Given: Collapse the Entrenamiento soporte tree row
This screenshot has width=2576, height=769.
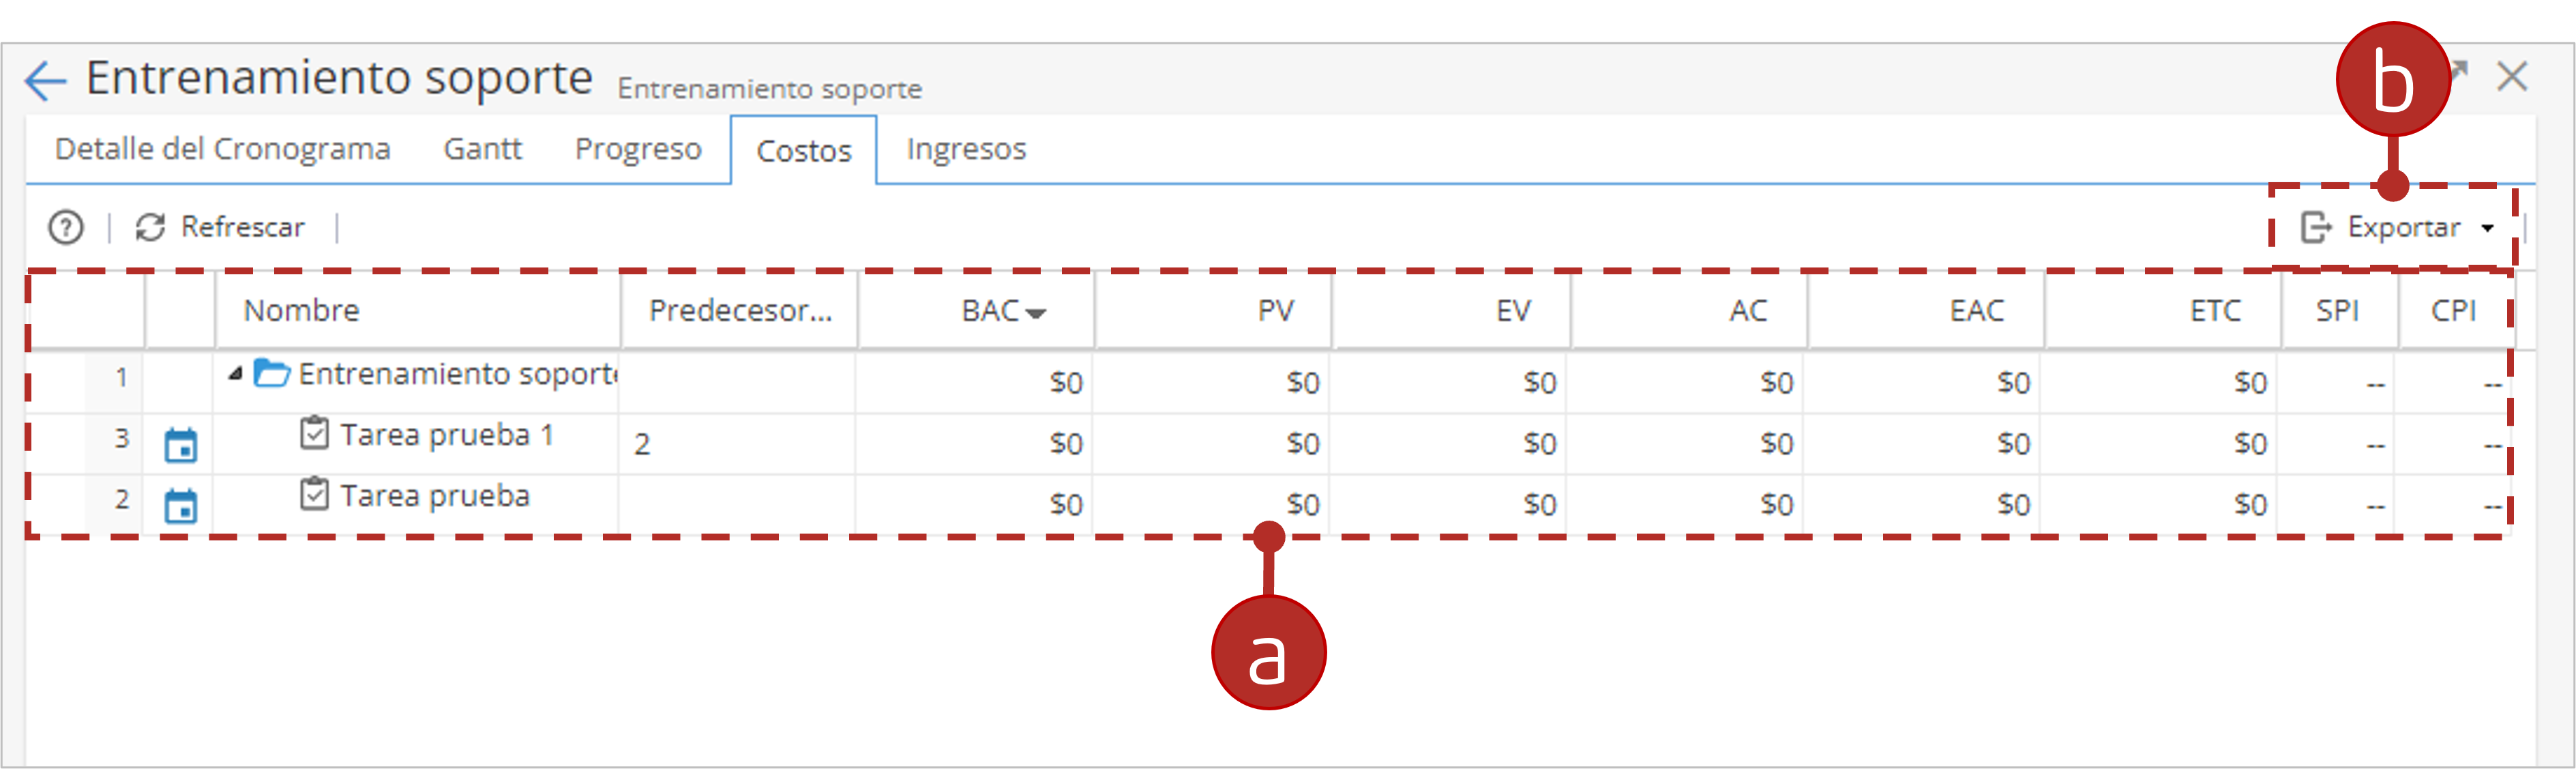Looking at the screenshot, I should pos(235,374).
